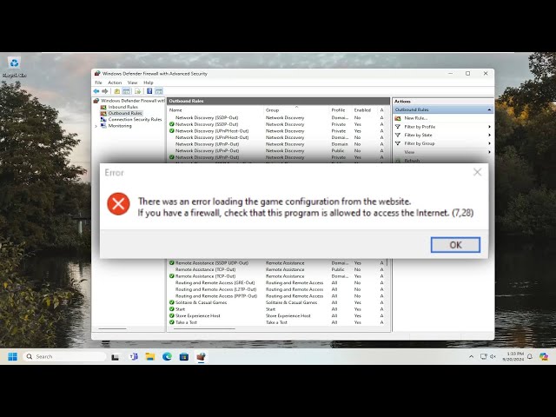Image resolution: width=556 pixels, height=417 pixels.
Task: Select the Start outbound rule row
Action: [276, 309]
